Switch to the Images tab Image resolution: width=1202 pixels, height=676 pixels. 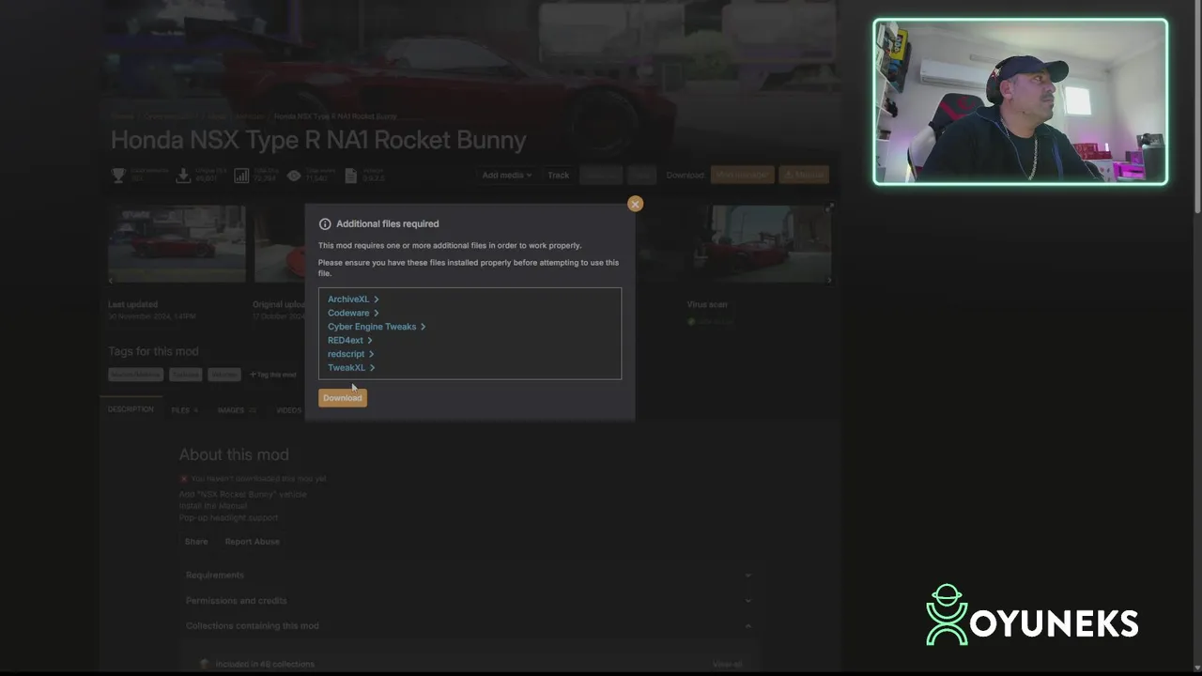237,410
